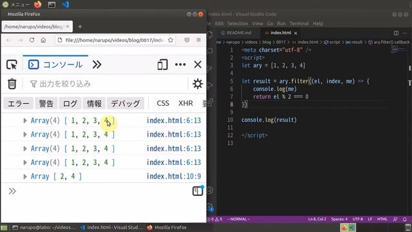412x232 pixels.
Task: Launch VS Code from top panel icon
Action: 66,5
